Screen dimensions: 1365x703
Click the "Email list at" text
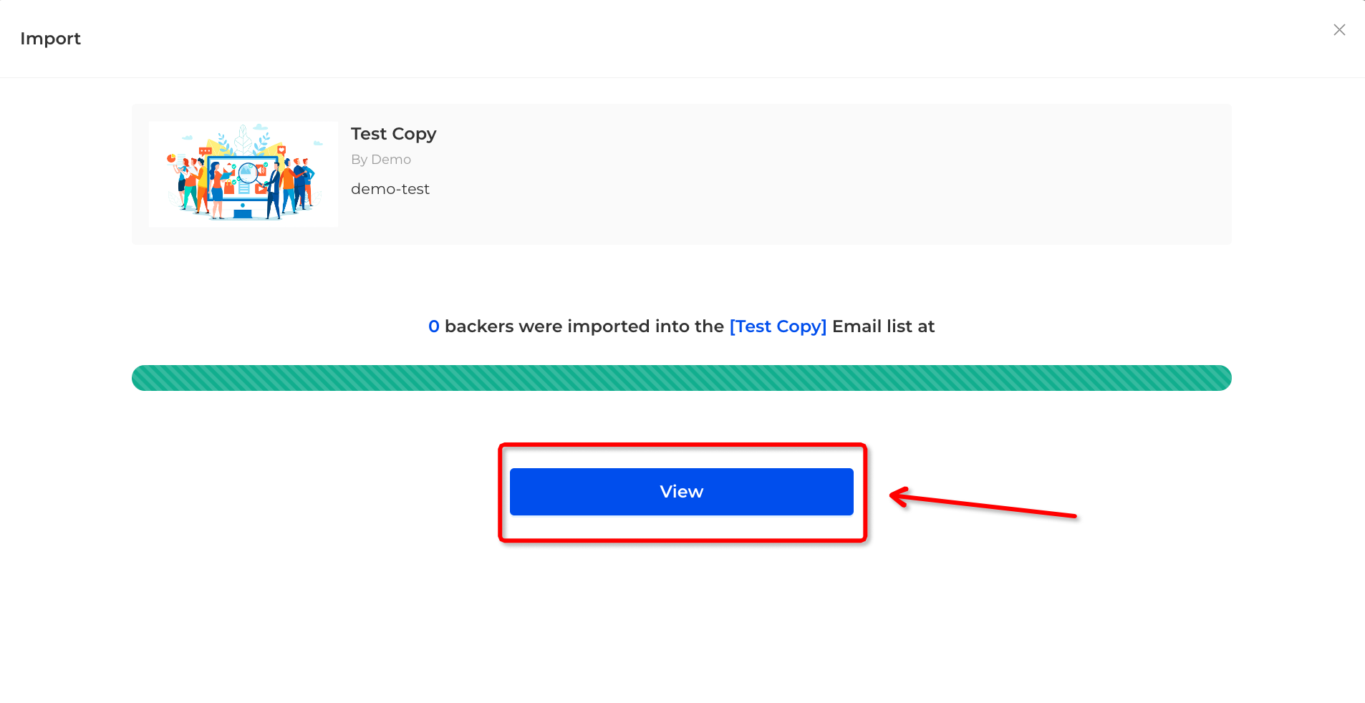point(884,326)
